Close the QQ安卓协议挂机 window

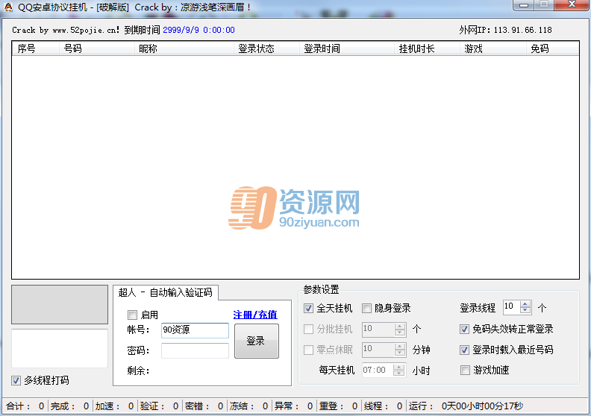(572, 4)
